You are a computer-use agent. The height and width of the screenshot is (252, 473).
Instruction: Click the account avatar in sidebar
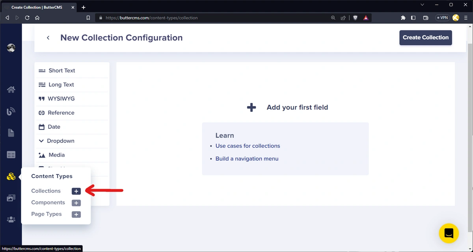(x=11, y=48)
